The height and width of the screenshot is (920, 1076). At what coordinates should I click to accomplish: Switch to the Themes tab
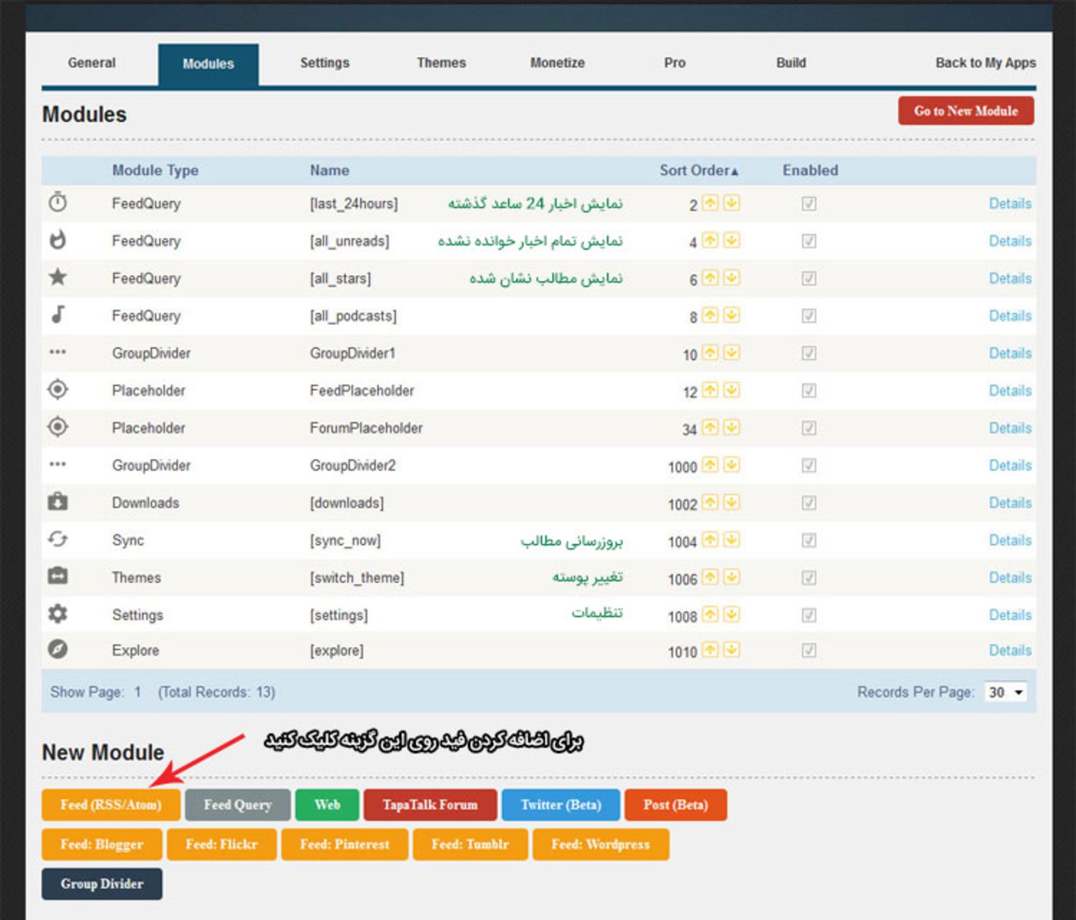click(441, 63)
